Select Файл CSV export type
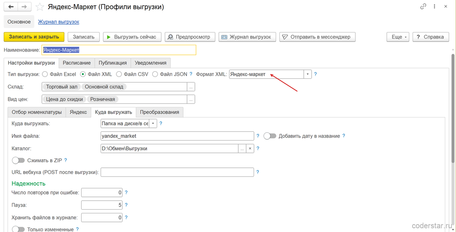This screenshot has width=456, height=232. (119, 74)
